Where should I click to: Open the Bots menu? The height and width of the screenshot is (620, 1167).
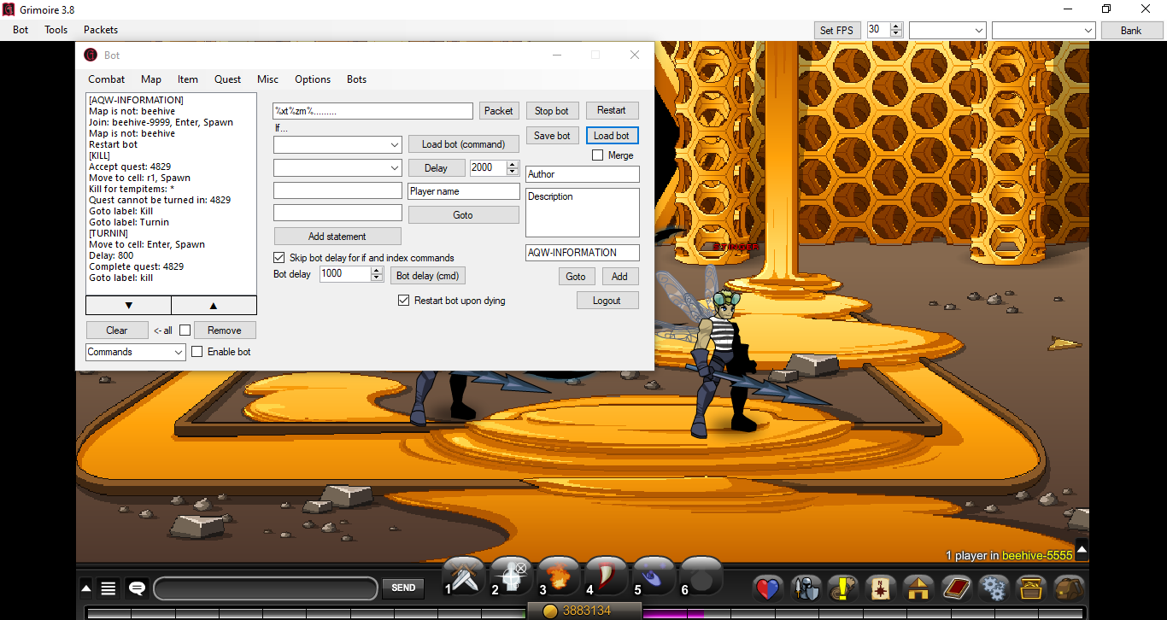pos(357,79)
